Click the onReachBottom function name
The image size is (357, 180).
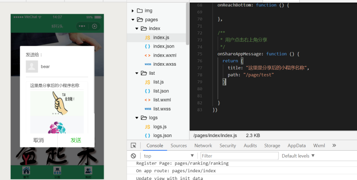(x=235, y=5)
